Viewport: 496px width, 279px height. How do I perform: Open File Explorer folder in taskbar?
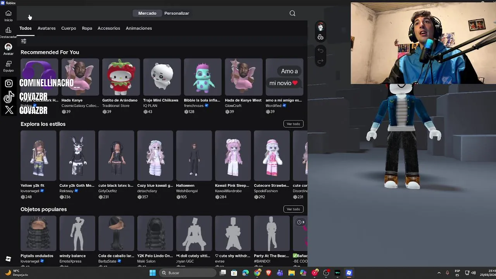click(291, 273)
